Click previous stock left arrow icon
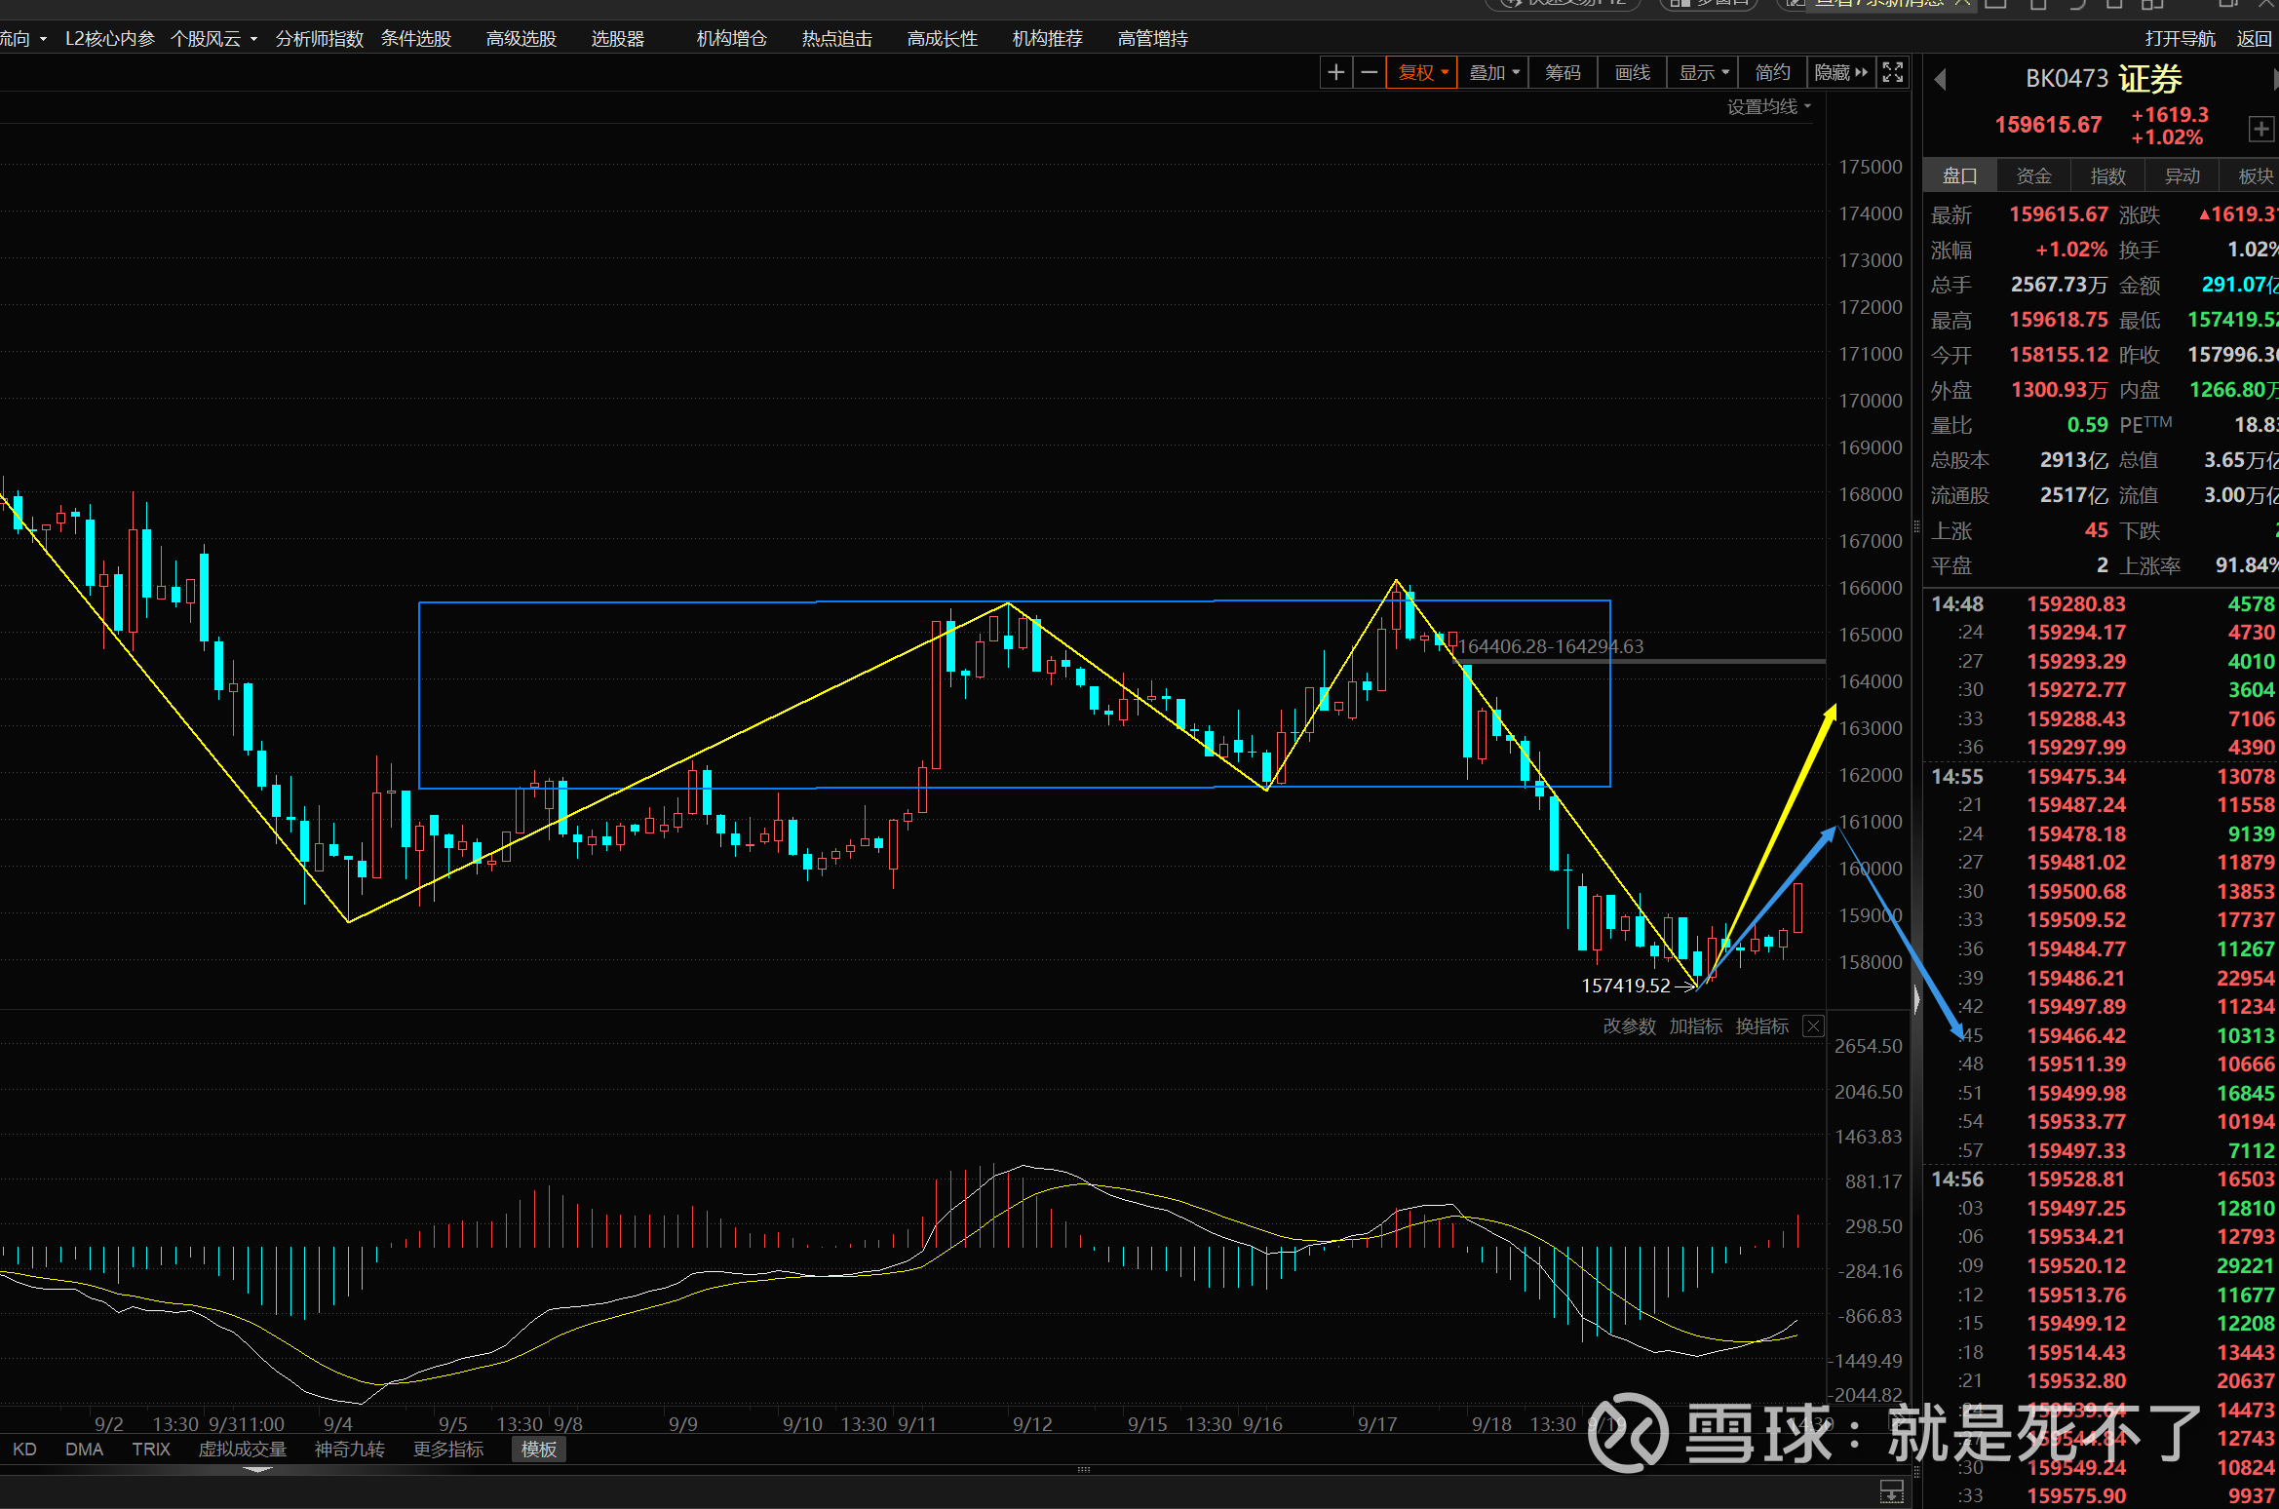 point(1940,79)
